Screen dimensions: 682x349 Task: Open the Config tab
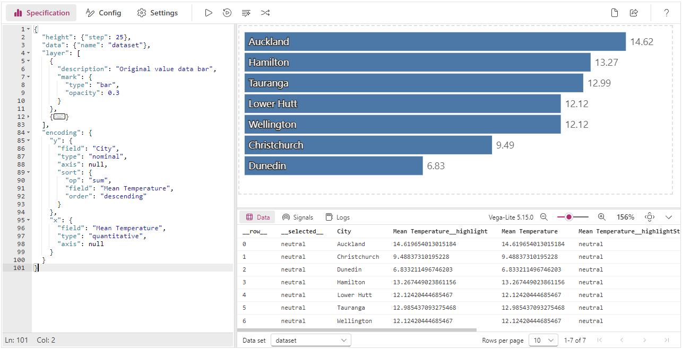click(x=103, y=13)
